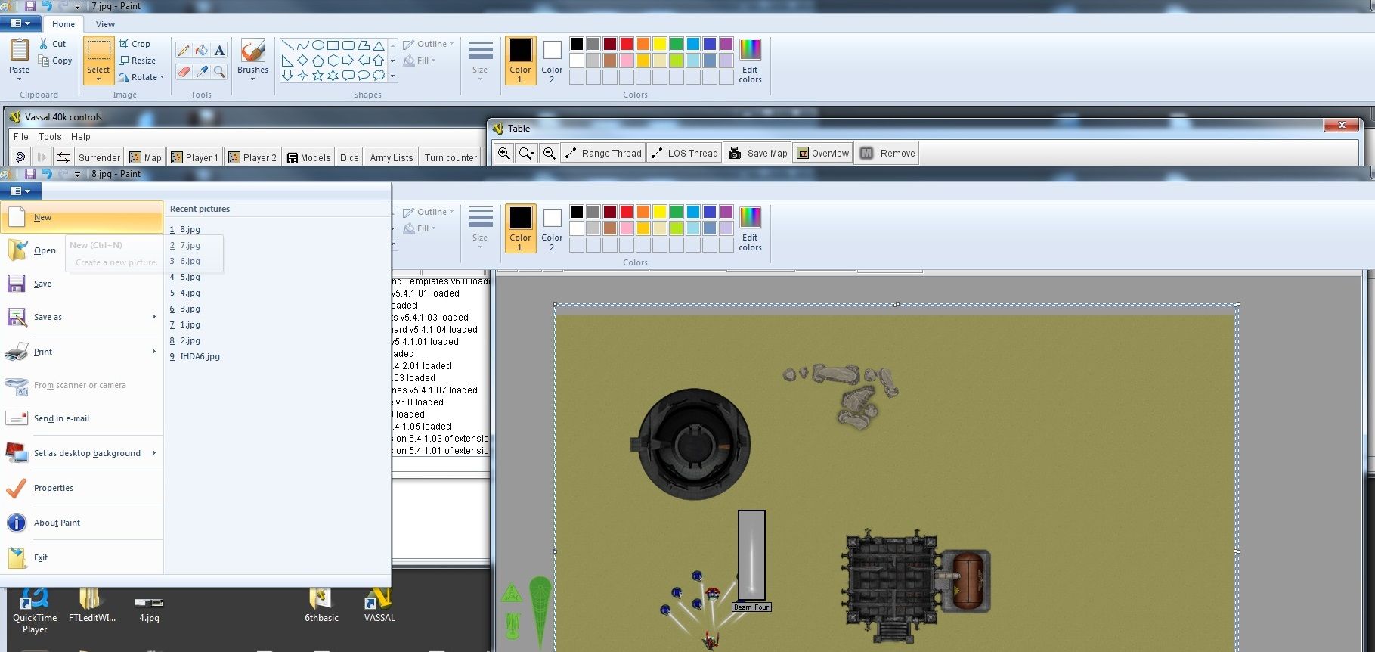Expand the Save as submenu arrow
This screenshot has height=652, width=1375.
[154, 317]
